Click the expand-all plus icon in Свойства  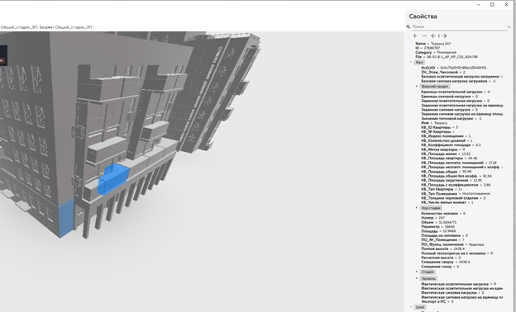(x=414, y=35)
